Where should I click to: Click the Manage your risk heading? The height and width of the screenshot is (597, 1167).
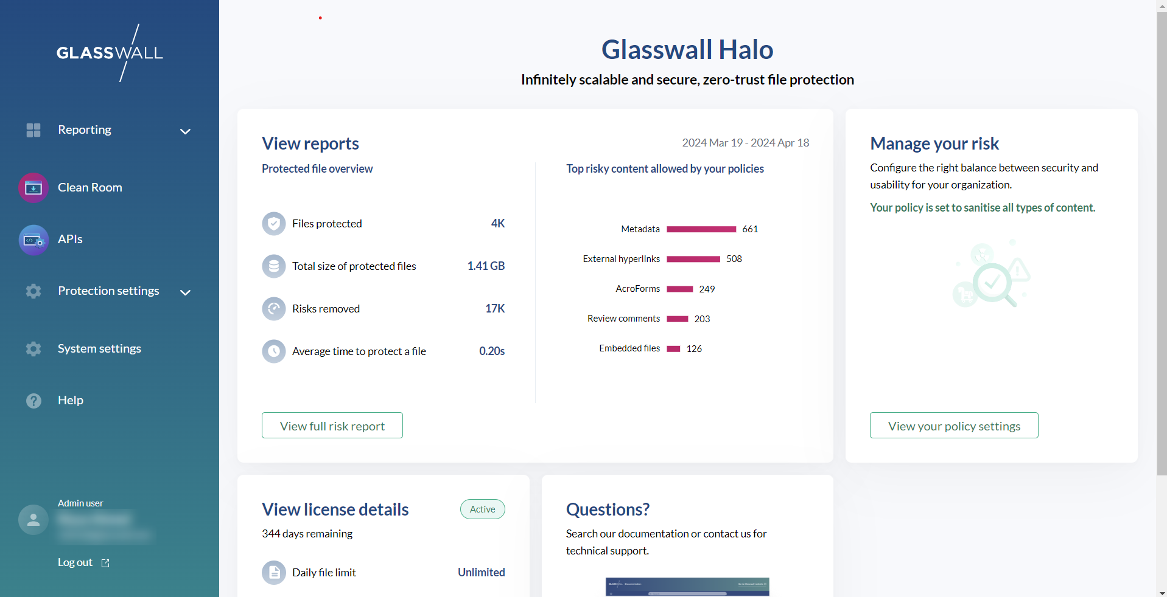click(934, 143)
